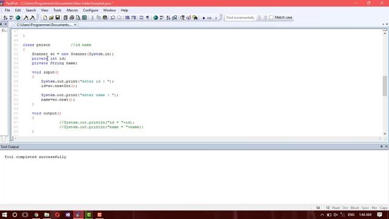Screen dimensions: 389x219
Task: Click the horizontal scrollbar left arrow
Action: 15,139
